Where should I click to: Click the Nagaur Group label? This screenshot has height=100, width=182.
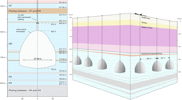147,28
